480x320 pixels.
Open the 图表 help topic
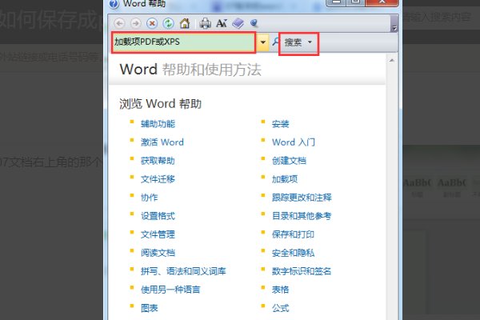(149, 308)
